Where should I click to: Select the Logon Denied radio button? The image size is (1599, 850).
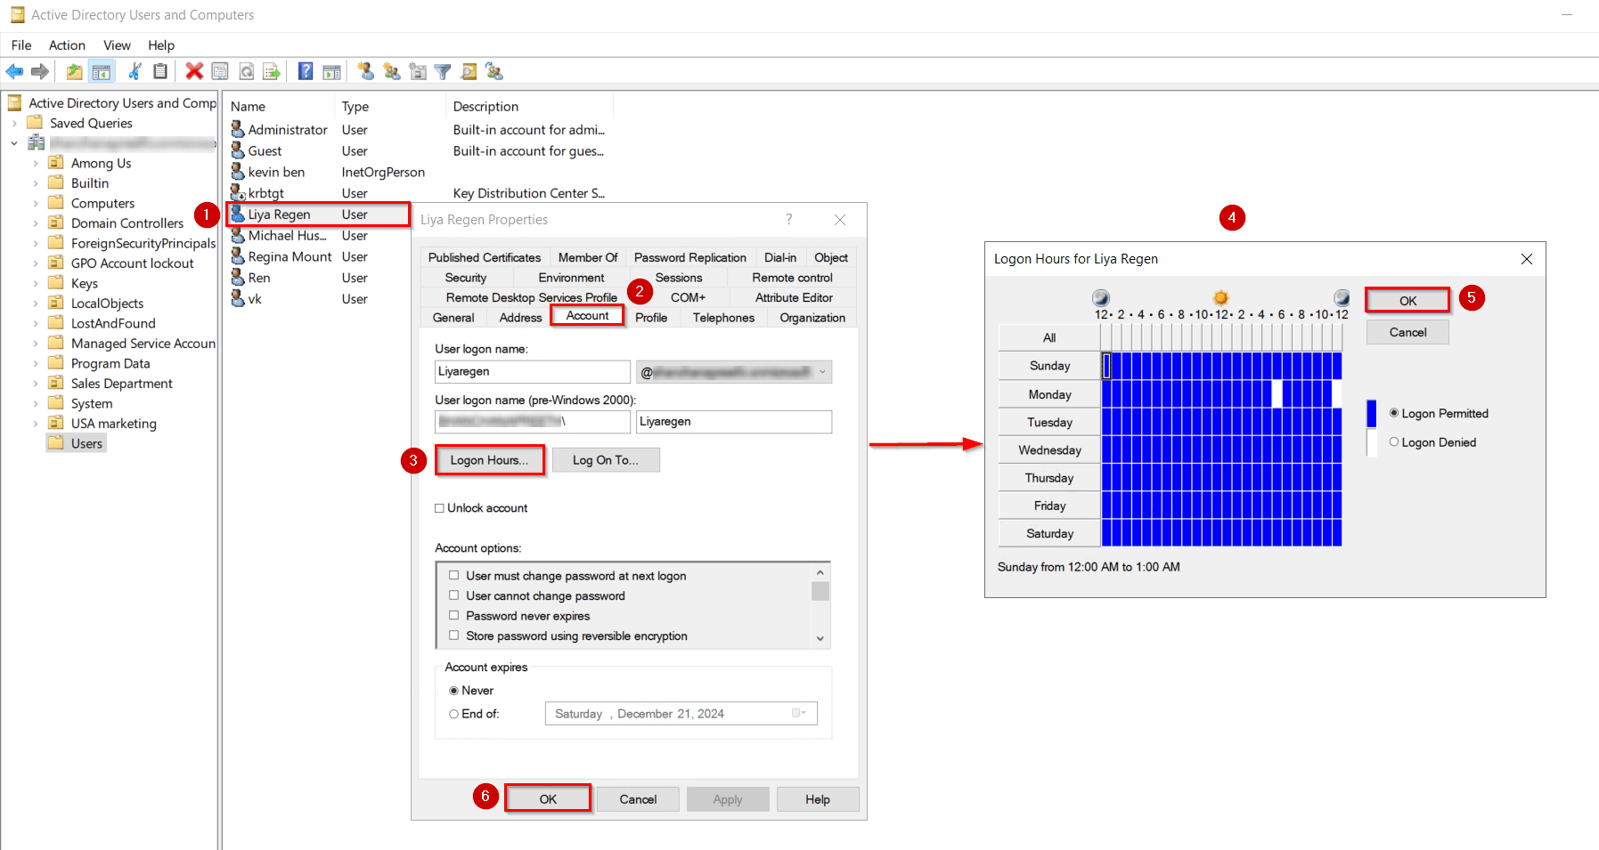point(1394,442)
